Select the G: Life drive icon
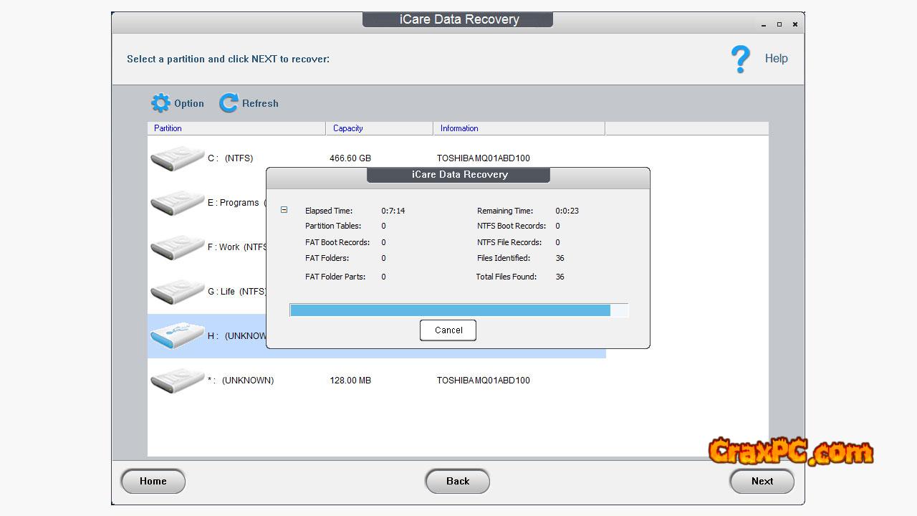Viewport: 917px width, 516px height. [177, 292]
